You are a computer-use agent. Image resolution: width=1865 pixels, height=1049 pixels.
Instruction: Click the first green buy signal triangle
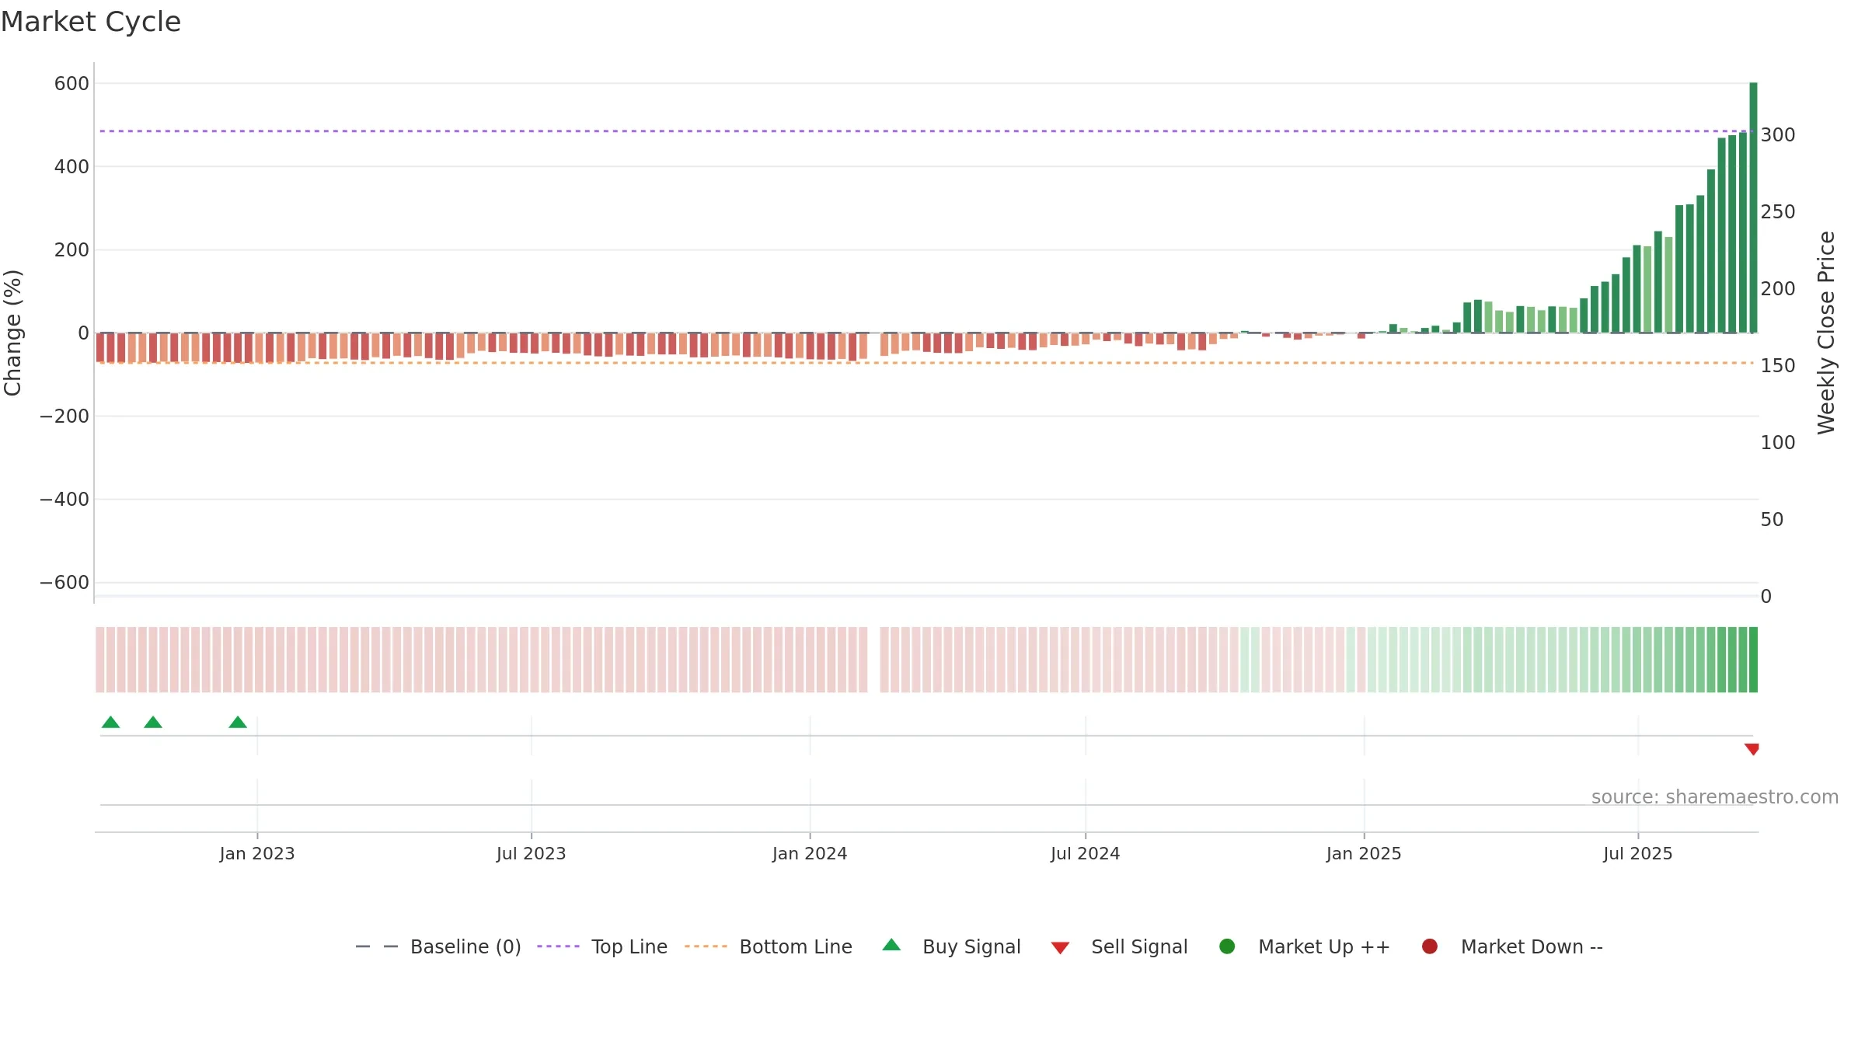(110, 722)
